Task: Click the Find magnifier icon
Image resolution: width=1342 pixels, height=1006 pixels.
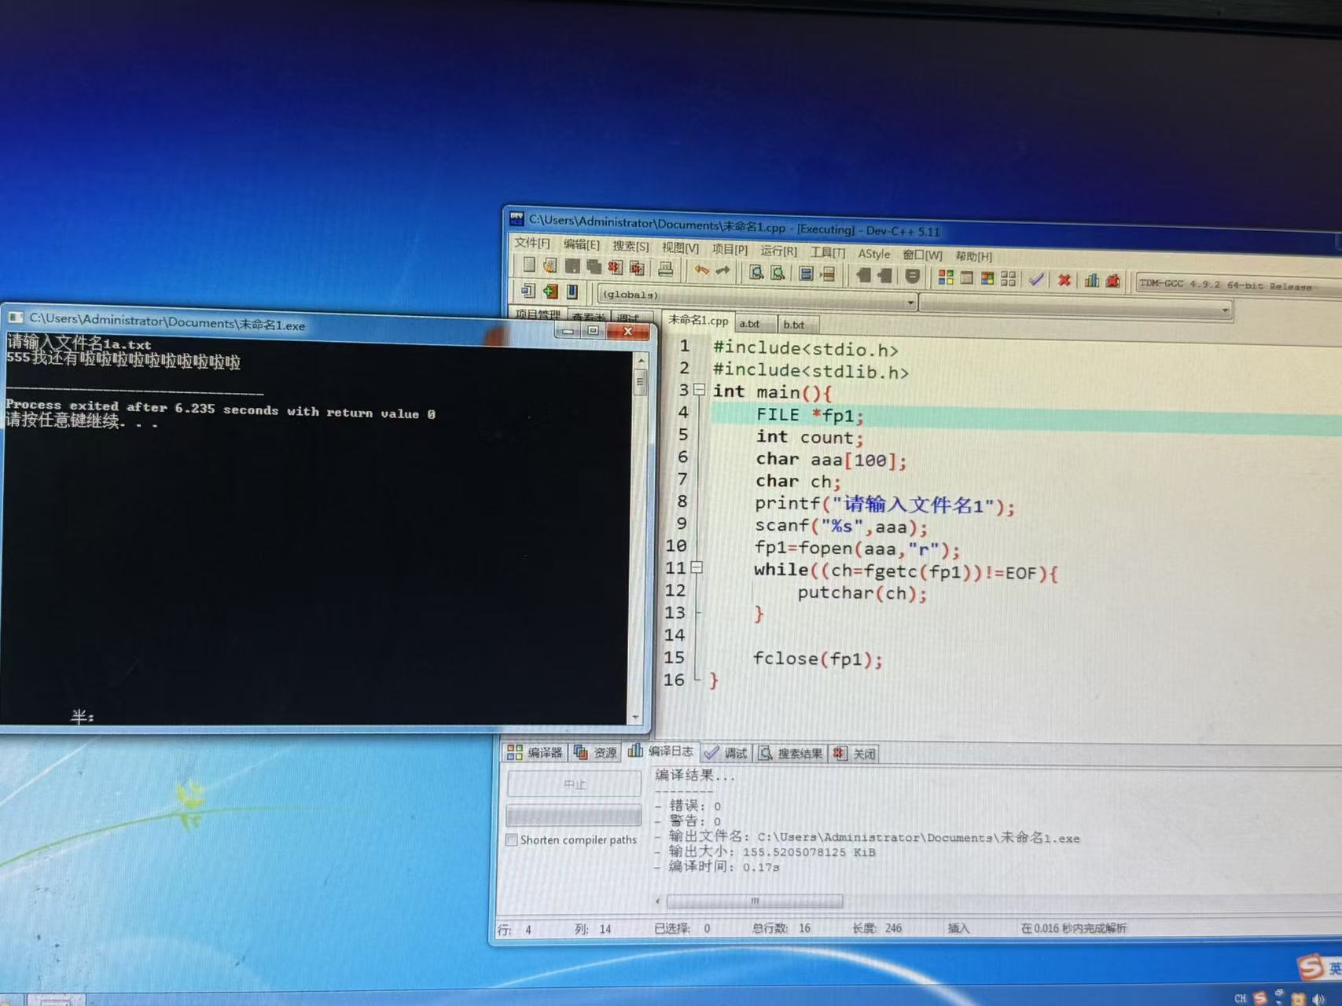Action: (756, 272)
